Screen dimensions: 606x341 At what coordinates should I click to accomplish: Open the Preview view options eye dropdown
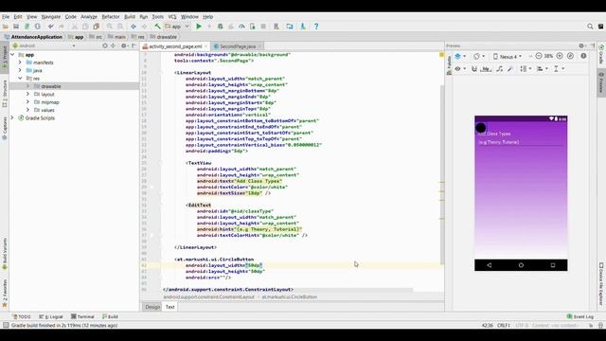tap(459, 69)
